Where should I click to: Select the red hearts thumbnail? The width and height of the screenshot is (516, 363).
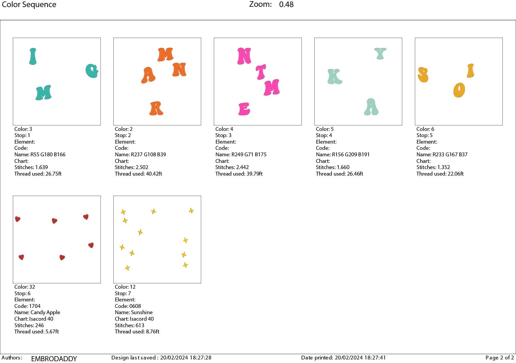(x=57, y=239)
